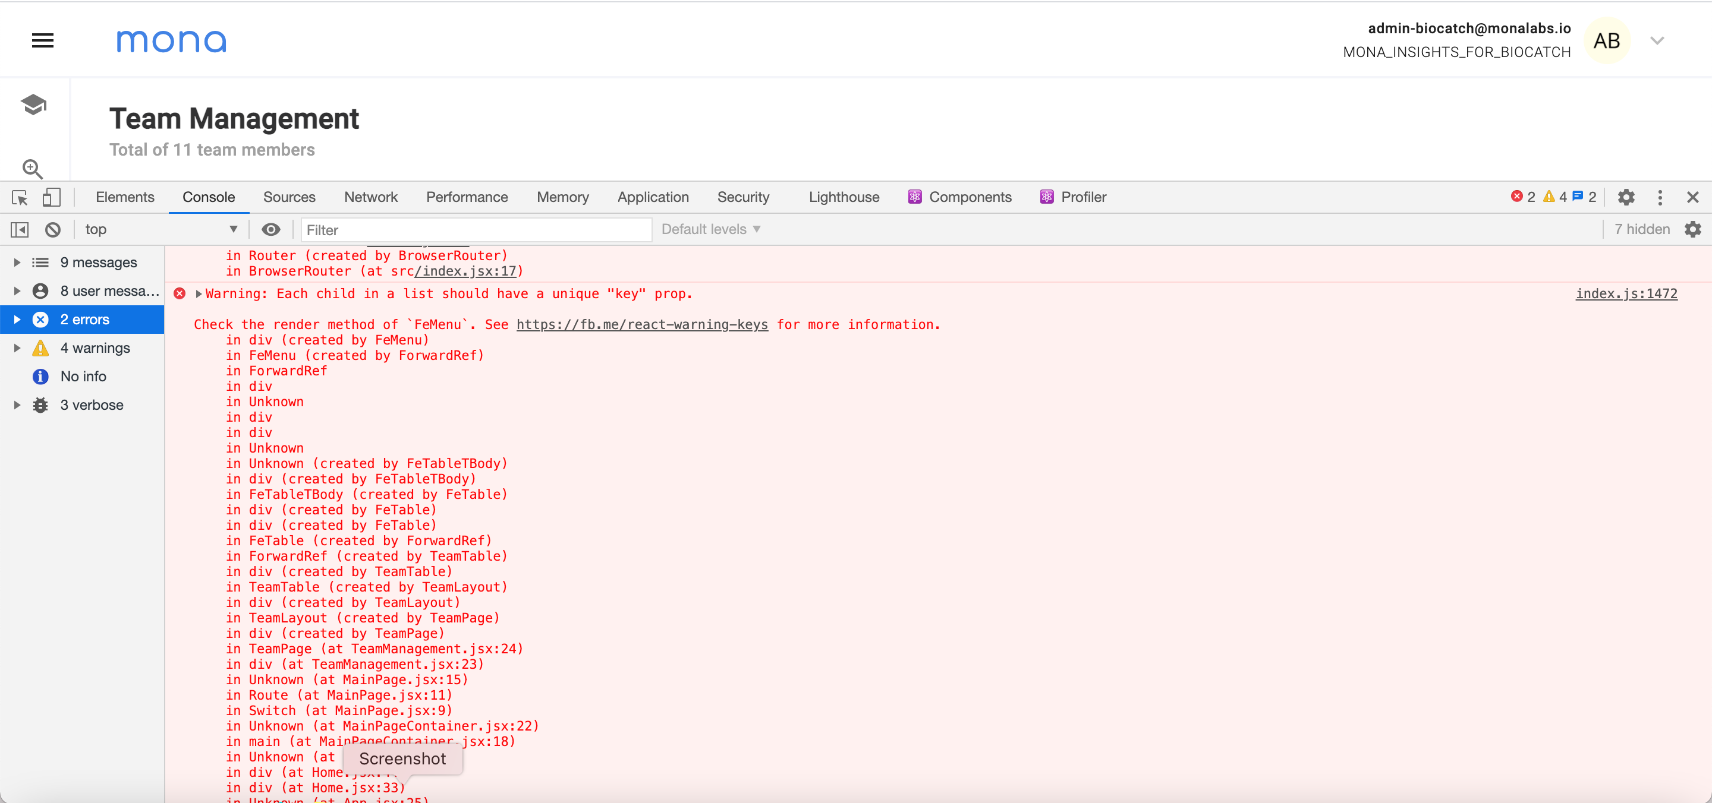This screenshot has width=1712, height=803.
Task: Expand the account chevron next to the AB avatar
Action: click(x=1657, y=40)
